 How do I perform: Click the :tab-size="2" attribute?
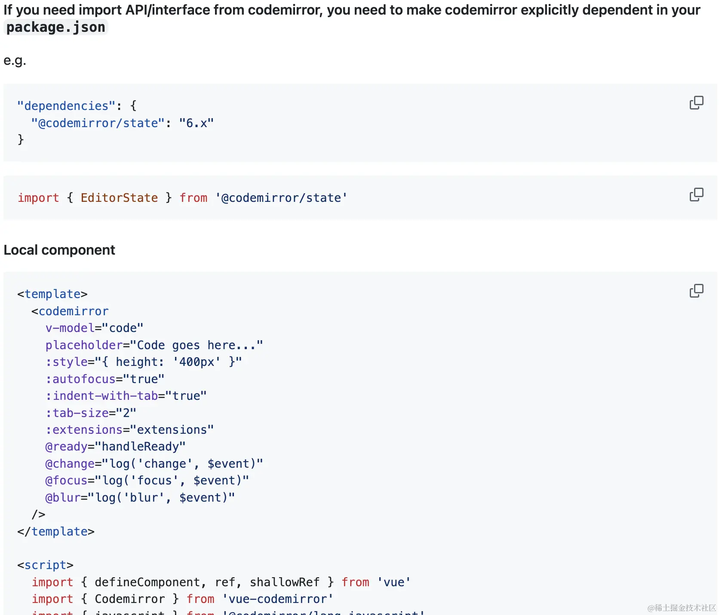pyautogui.click(x=90, y=412)
